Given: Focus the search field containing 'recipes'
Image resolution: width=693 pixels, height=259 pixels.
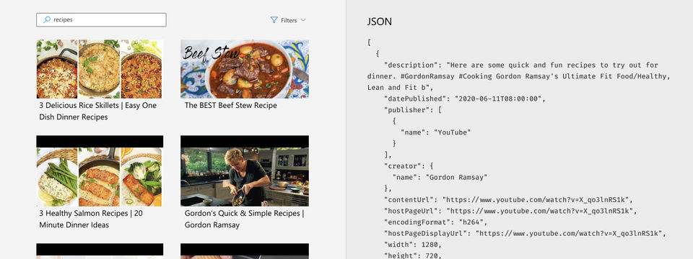Looking at the screenshot, I should (x=101, y=20).
